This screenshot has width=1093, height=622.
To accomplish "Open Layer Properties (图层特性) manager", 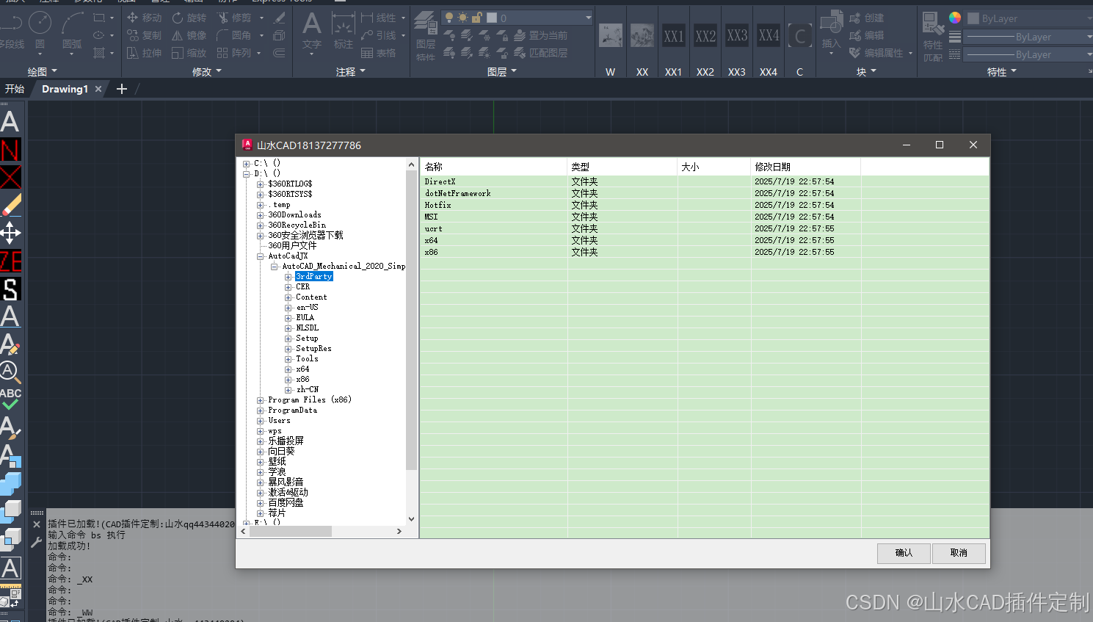I will click(x=426, y=35).
